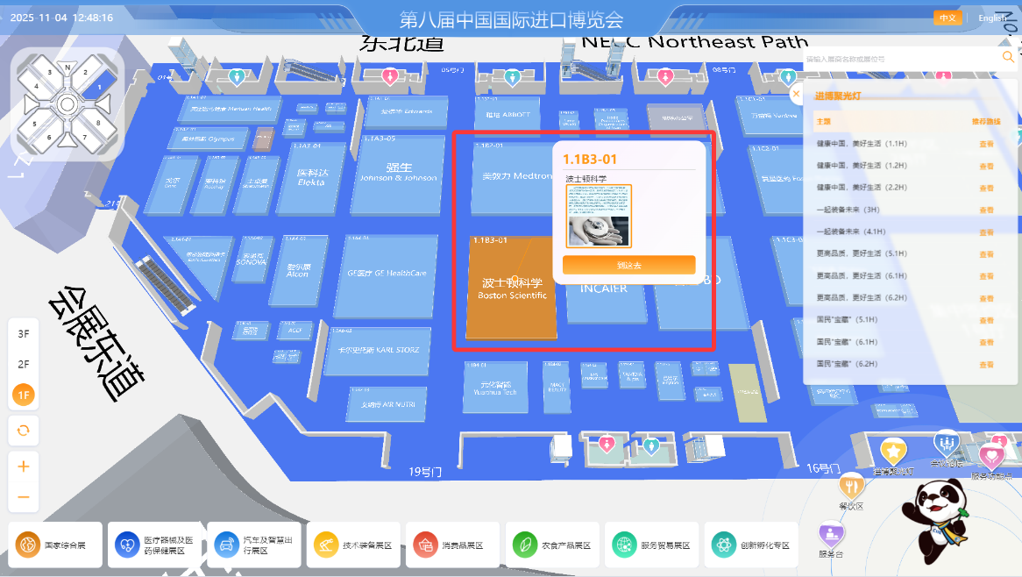View route for 健康中国，美好生活 (2.2H)
Viewport: 1022px width, 577px height.
(986, 188)
